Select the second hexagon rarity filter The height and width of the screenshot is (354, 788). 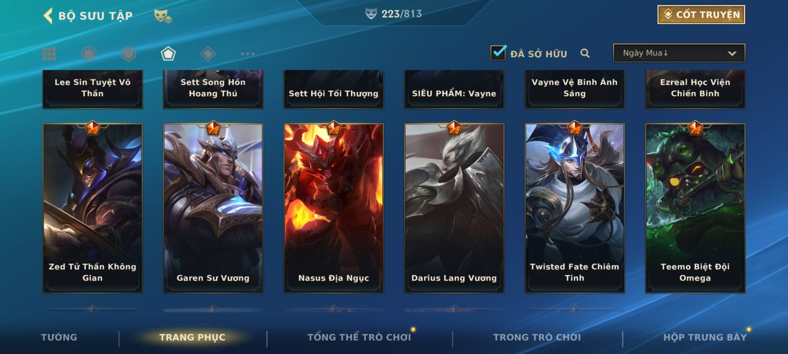[128, 54]
